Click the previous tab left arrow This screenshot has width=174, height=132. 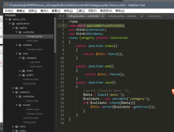click(x=60, y=16)
